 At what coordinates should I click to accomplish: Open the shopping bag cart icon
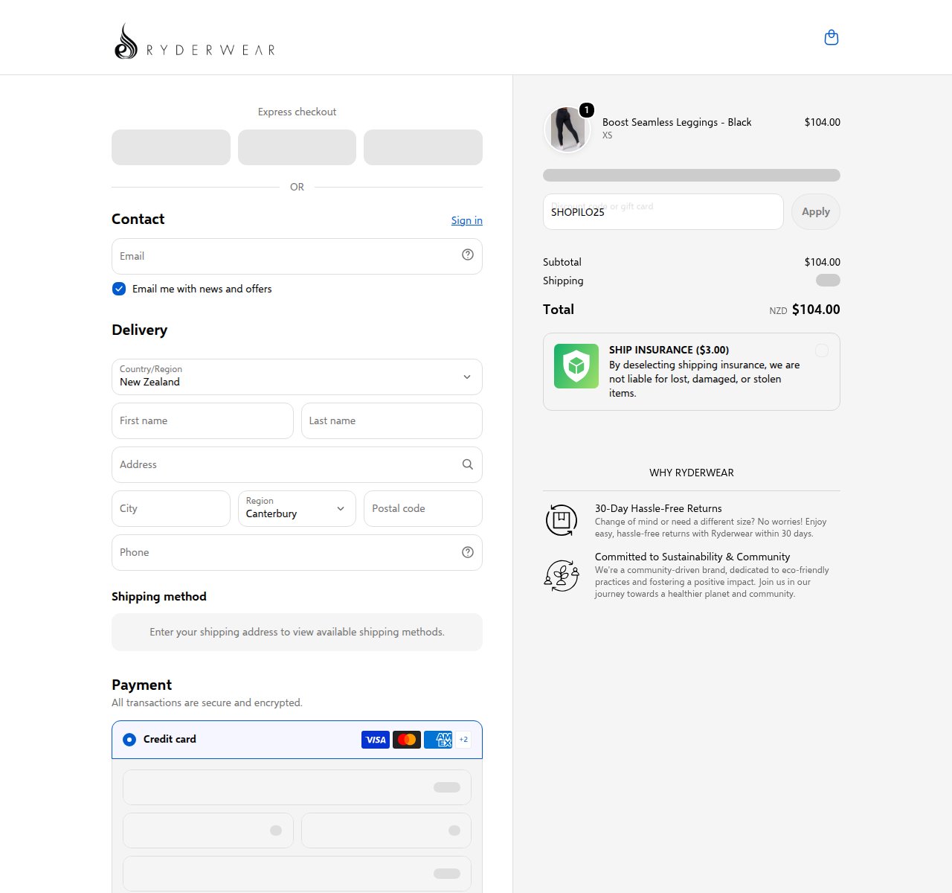(x=832, y=37)
